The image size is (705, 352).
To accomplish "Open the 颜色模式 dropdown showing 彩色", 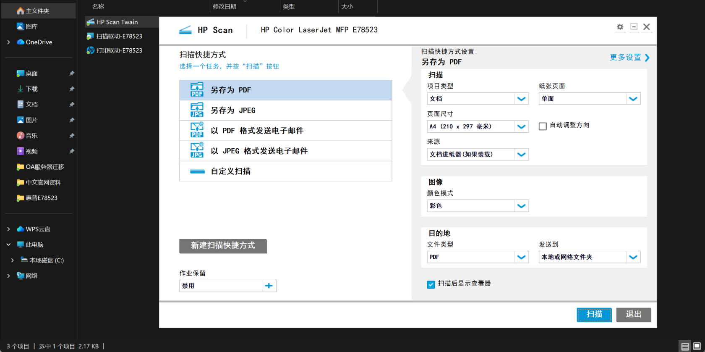I will (x=478, y=206).
